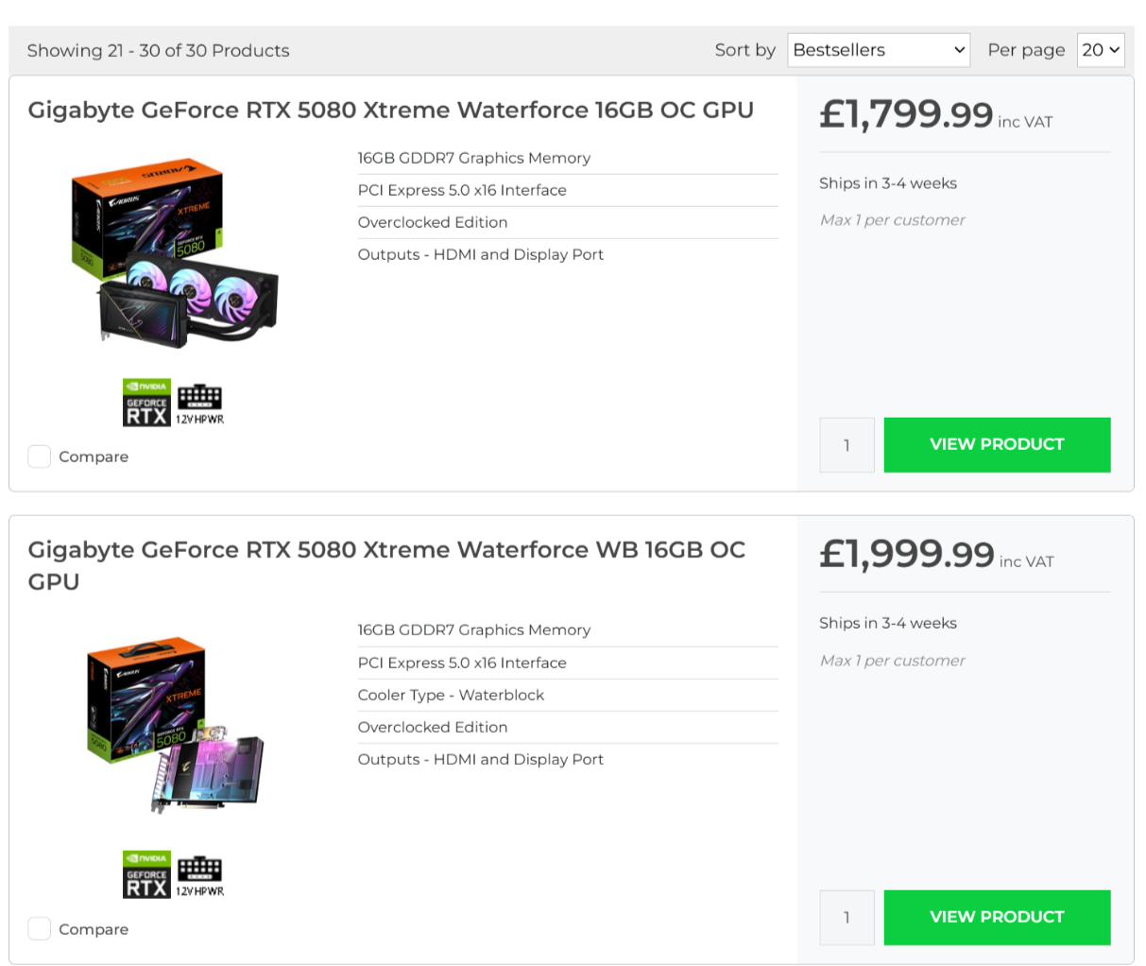1146x966 pixels.
Task: Click 12VHPWR connector icon on Waterforce WB
Action: tap(199, 875)
